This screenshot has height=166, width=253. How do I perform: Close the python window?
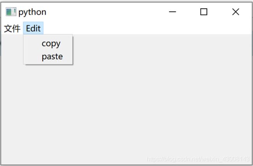tap(235, 12)
